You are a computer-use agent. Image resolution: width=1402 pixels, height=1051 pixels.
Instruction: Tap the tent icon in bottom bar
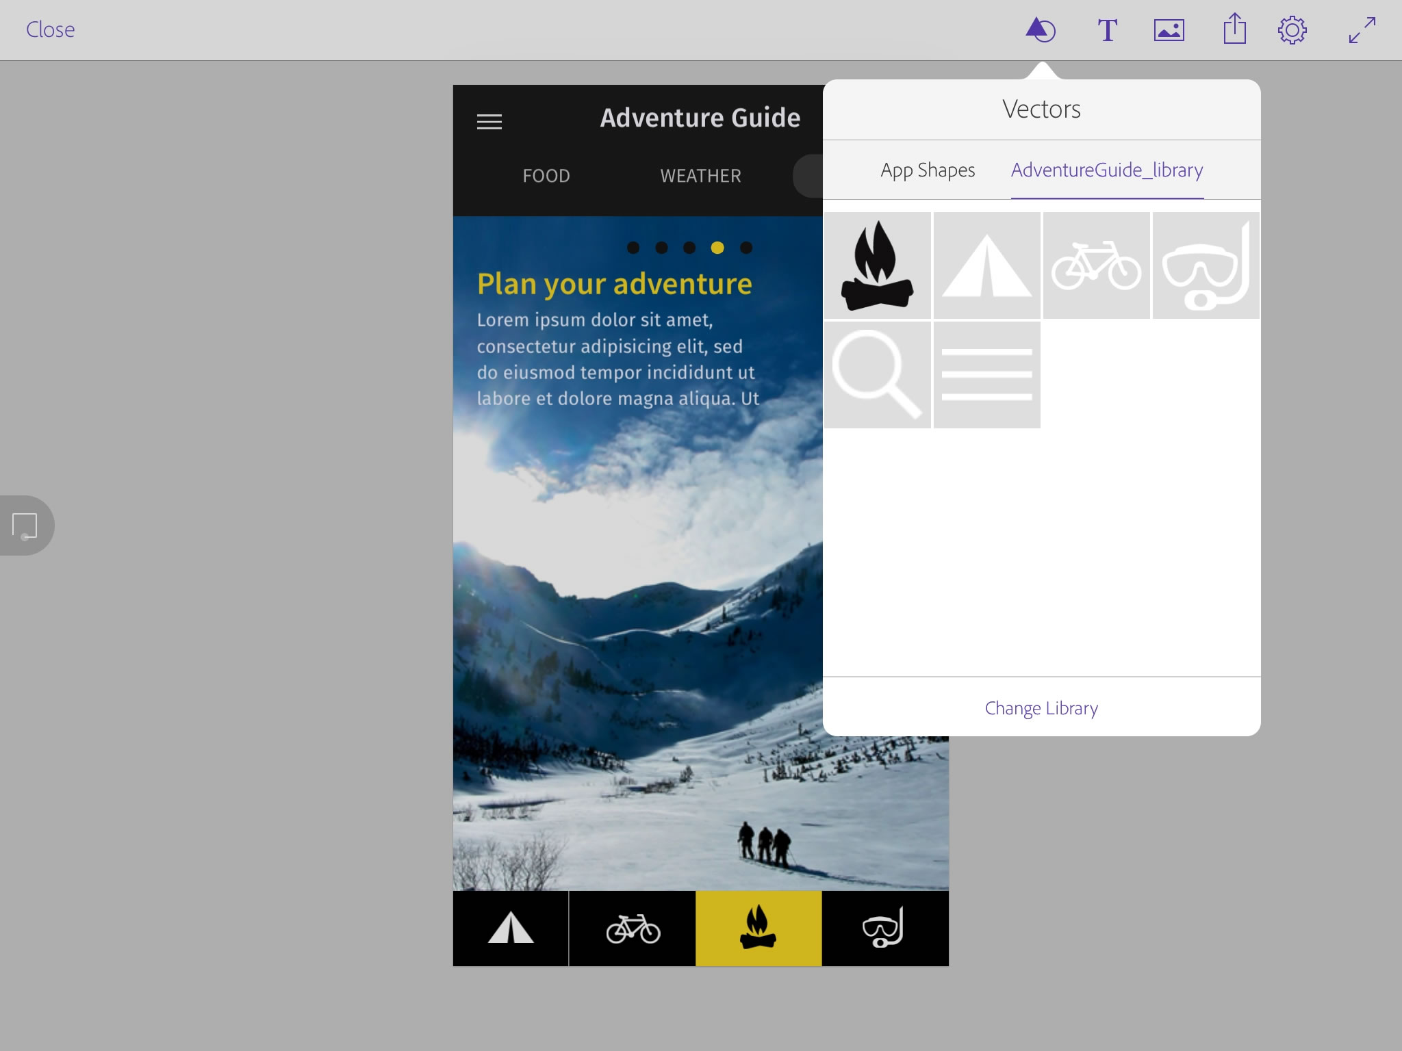point(511,929)
